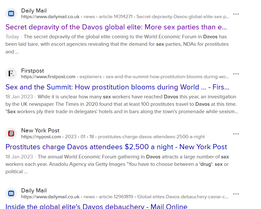Open three-dot menu for New York Post result

click(236, 134)
